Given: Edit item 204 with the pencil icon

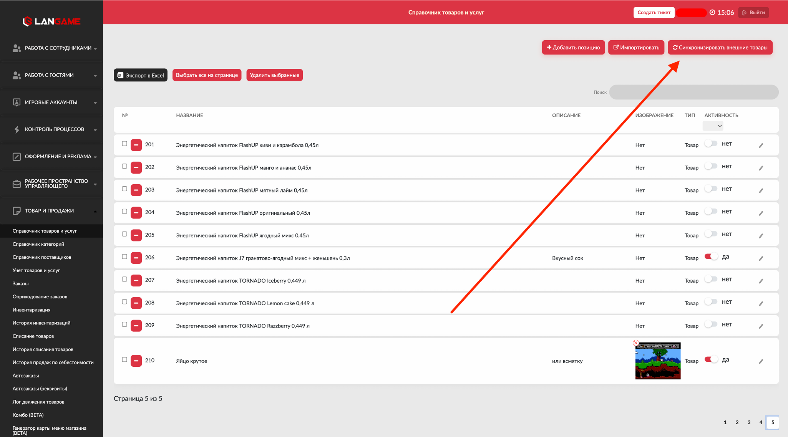Looking at the screenshot, I should coord(761,213).
